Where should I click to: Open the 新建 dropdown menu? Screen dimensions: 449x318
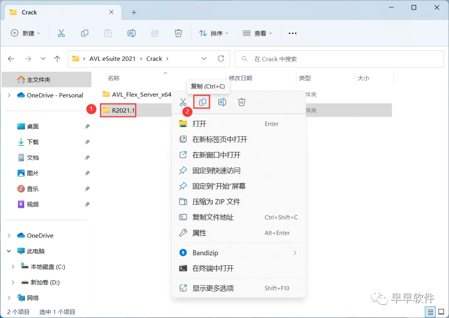25,33
